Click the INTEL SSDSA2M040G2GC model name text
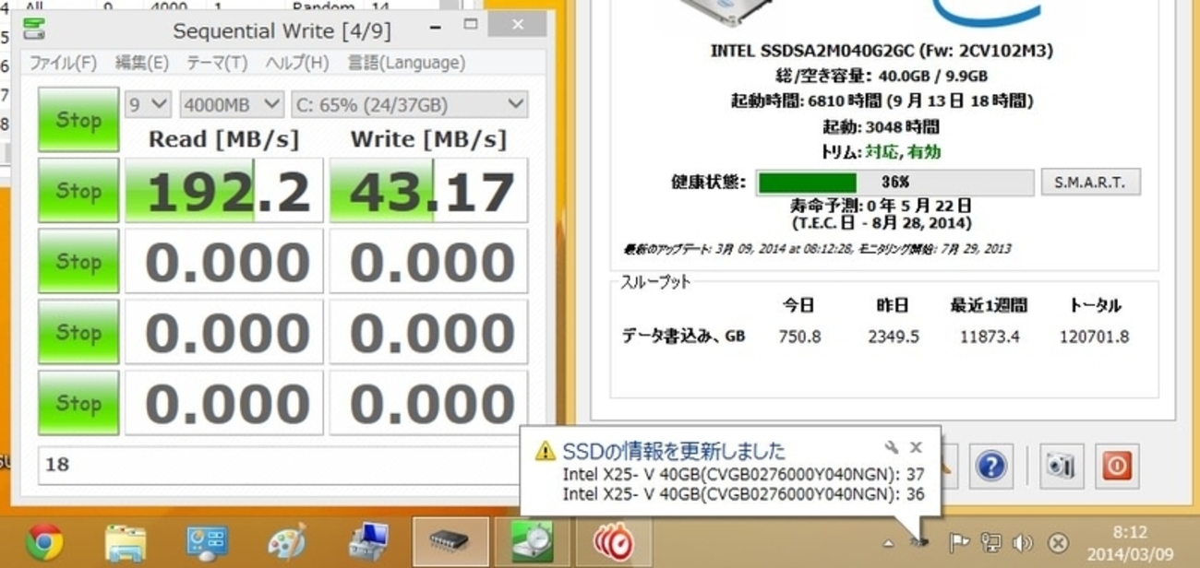1200x568 pixels. 881,52
